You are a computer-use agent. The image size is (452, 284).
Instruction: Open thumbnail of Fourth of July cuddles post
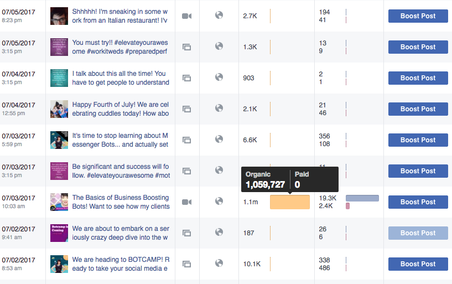[x=59, y=109]
